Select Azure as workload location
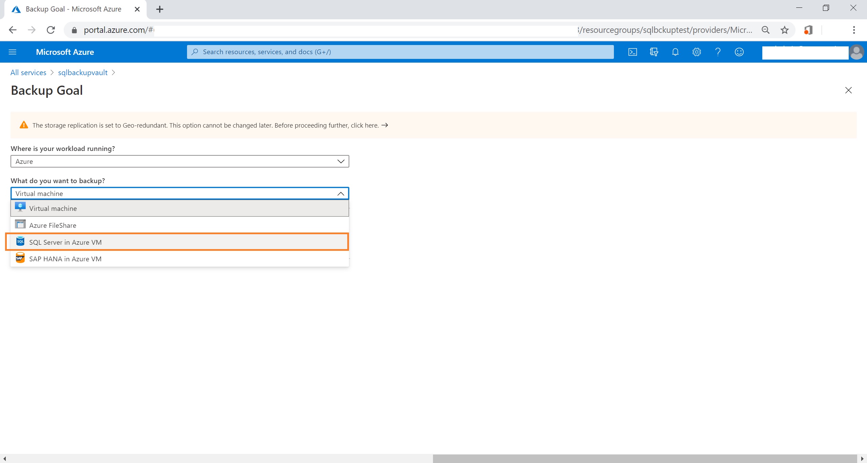Viewport: 867px width, 463px height. [180, 161]
